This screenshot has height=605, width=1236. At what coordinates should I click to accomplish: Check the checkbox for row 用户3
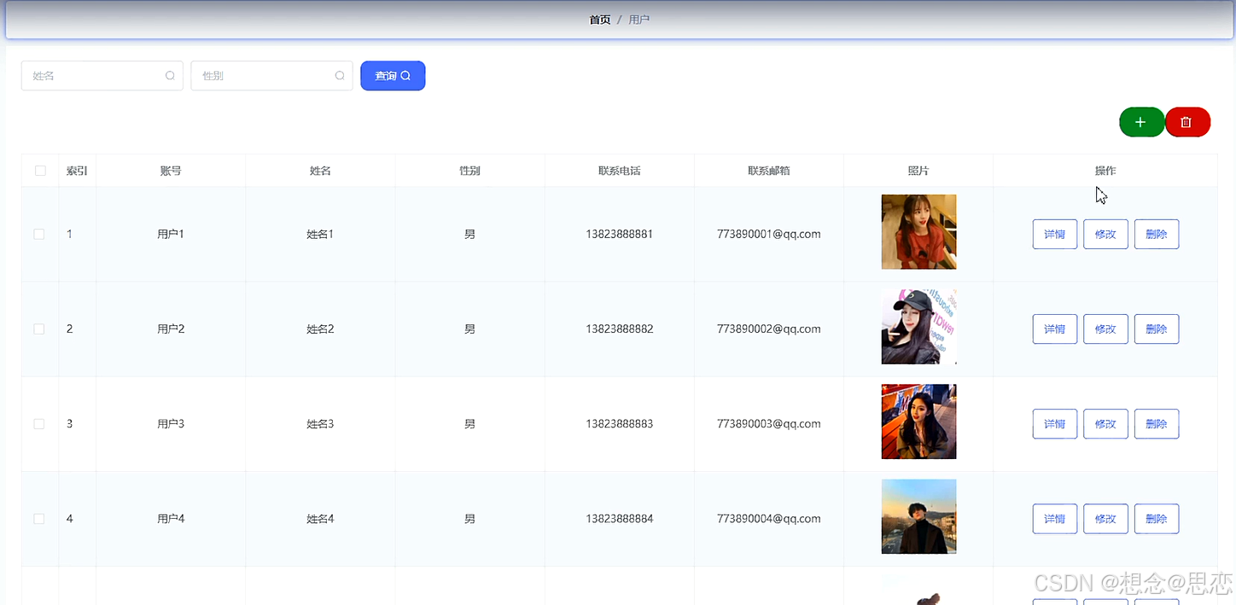pyautogui.click(x=39, y=423)
